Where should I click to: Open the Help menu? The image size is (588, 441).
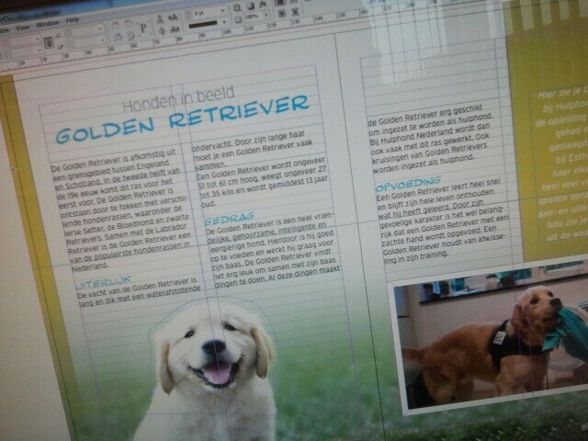click(x=73, y=19)
